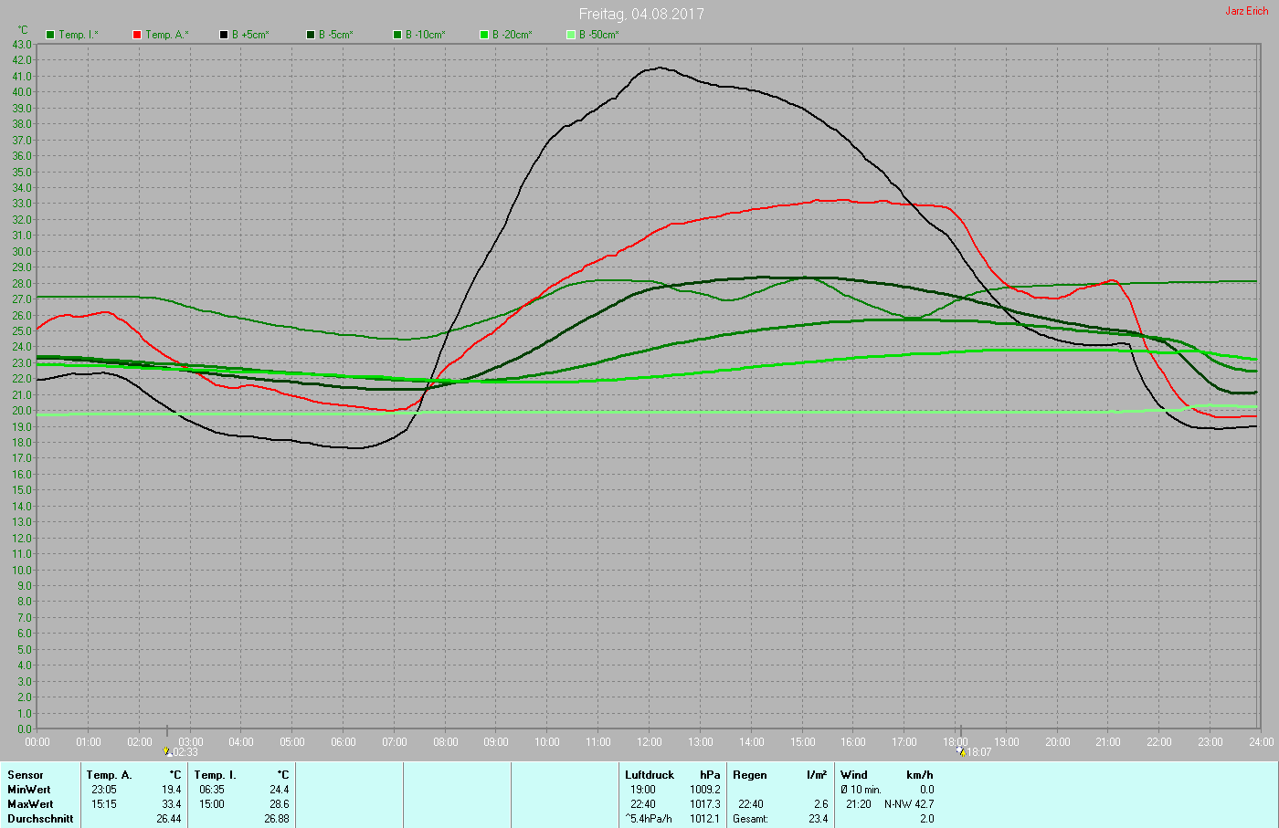The width and height of the screenshot is (1279, 828).
Task: Select the 'B -50cm*' legend label
Action: 599,35
